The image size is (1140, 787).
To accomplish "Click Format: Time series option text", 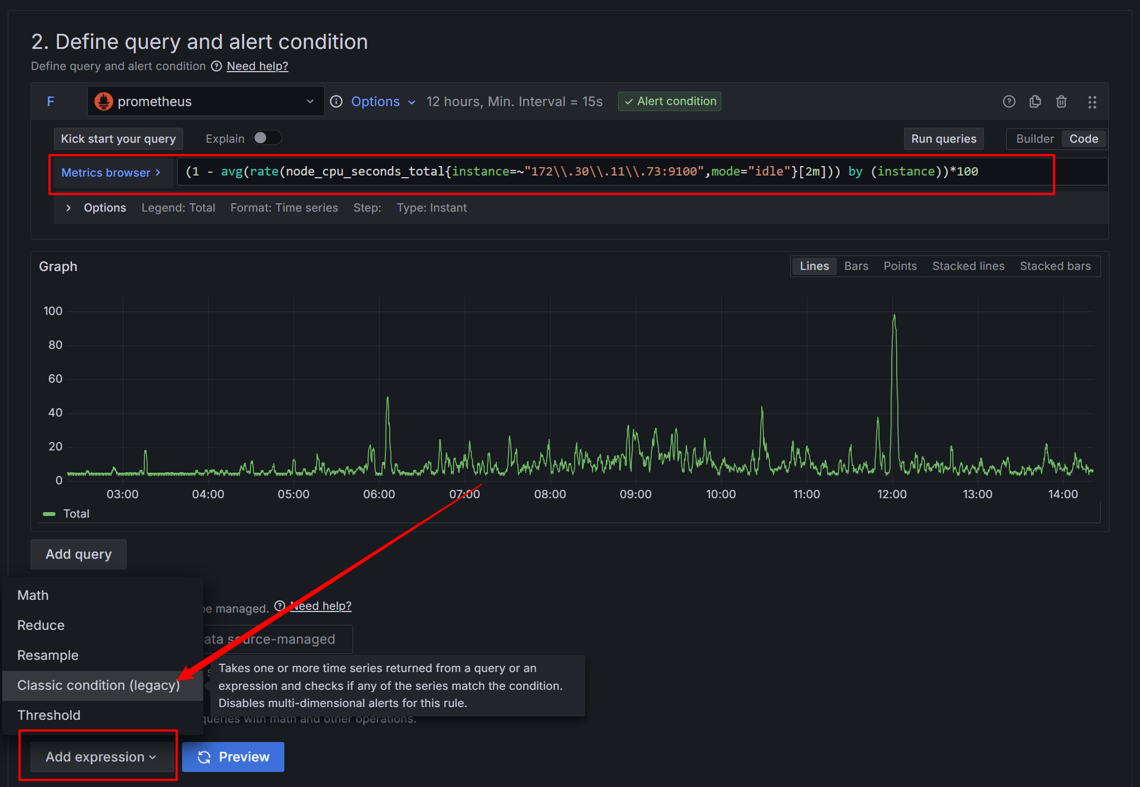I will tap(284, 208).
